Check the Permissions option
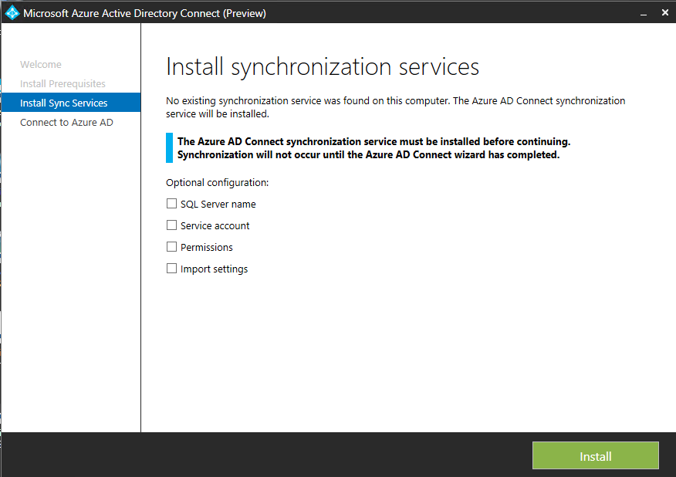676x477 pixels. click(171, 248)
